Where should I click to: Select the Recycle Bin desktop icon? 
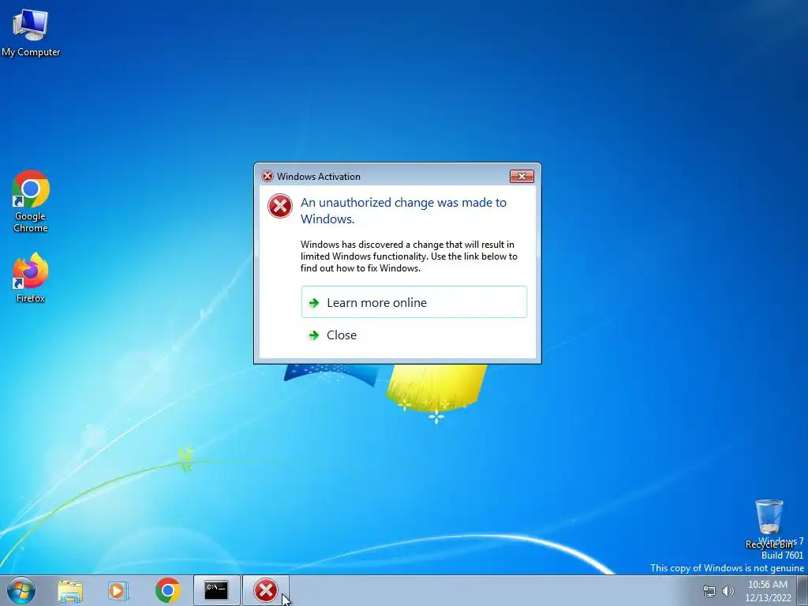pos(769,523)
